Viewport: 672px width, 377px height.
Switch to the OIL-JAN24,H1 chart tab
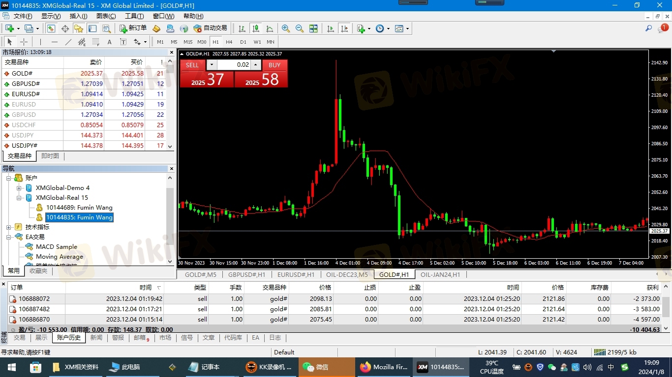[x=440, y=275]
